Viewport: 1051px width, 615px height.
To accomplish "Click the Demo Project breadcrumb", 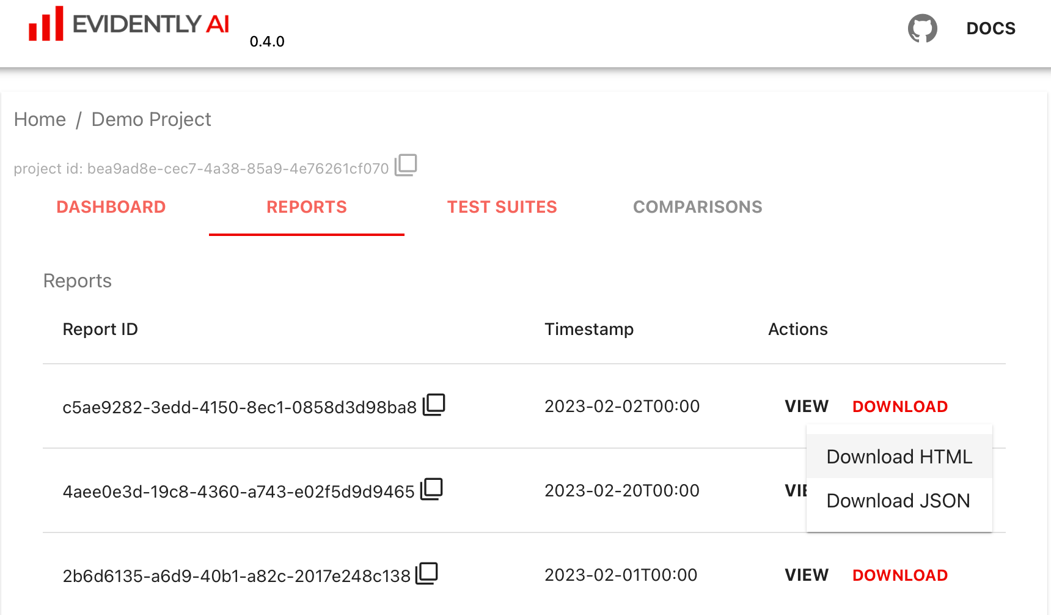I will (151, 119).
